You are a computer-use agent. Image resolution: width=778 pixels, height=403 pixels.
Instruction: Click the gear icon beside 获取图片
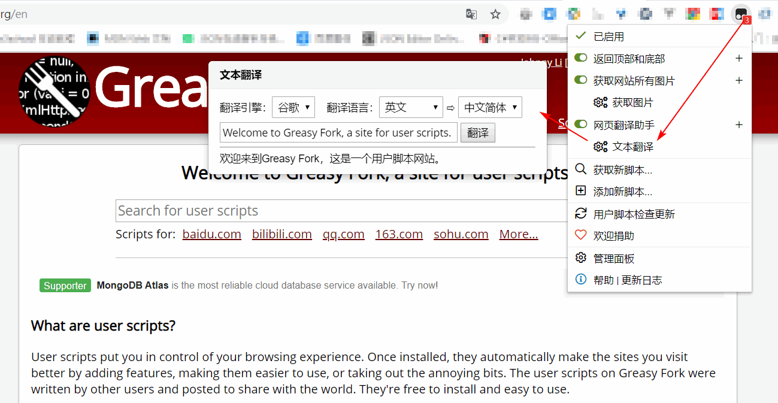(600, 102)
